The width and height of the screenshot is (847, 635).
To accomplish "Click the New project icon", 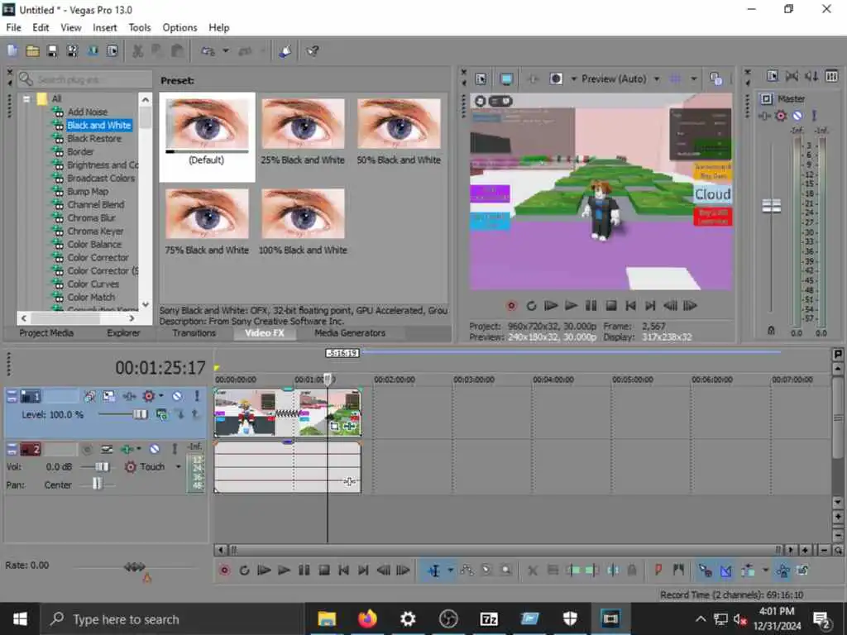I will (12, 51).
